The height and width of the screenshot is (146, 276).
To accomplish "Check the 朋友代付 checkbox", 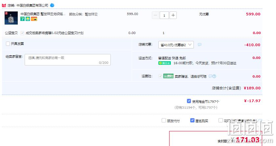I will tap(164, 120).
